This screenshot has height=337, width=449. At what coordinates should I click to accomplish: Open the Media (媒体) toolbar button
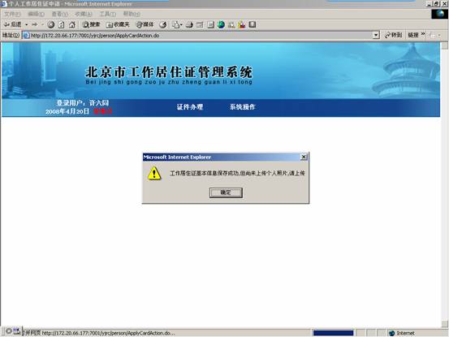tap(145, 24)
